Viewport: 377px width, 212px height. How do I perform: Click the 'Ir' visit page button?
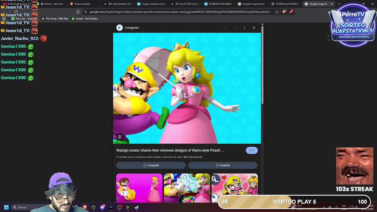[252, 150]
